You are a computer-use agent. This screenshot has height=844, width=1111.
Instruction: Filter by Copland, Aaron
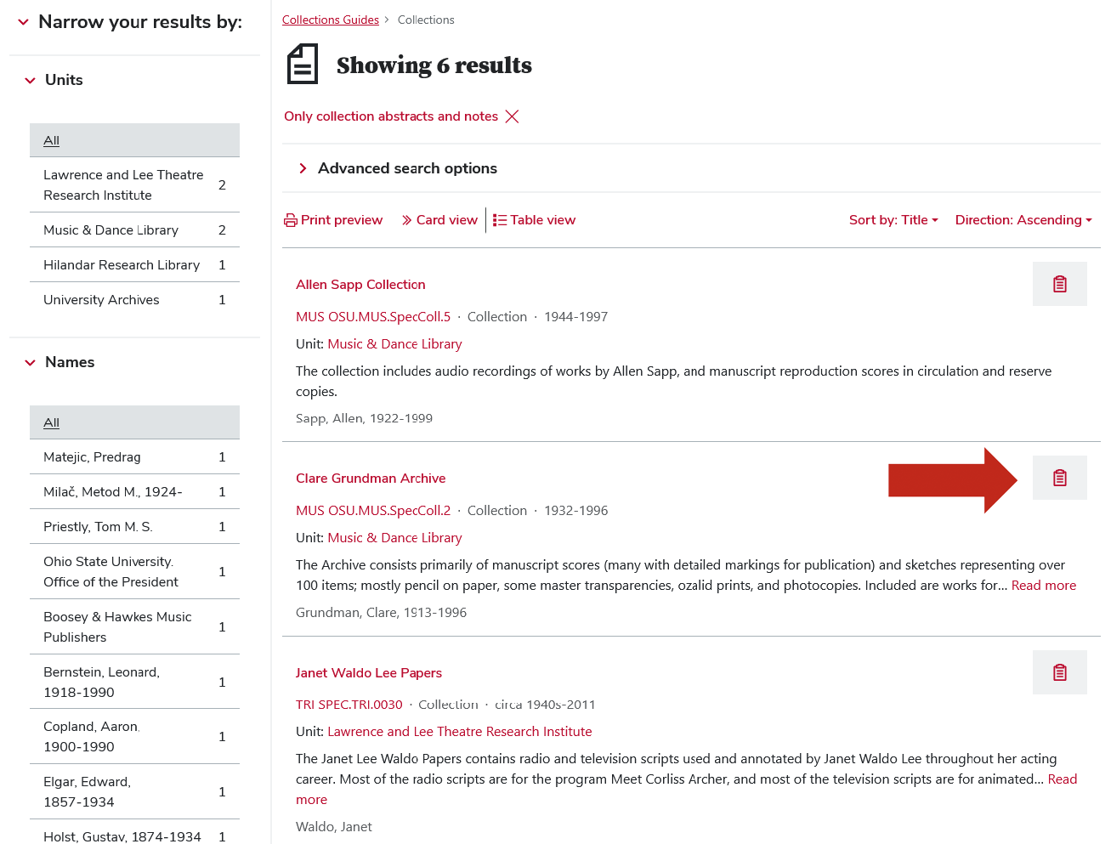134,737
